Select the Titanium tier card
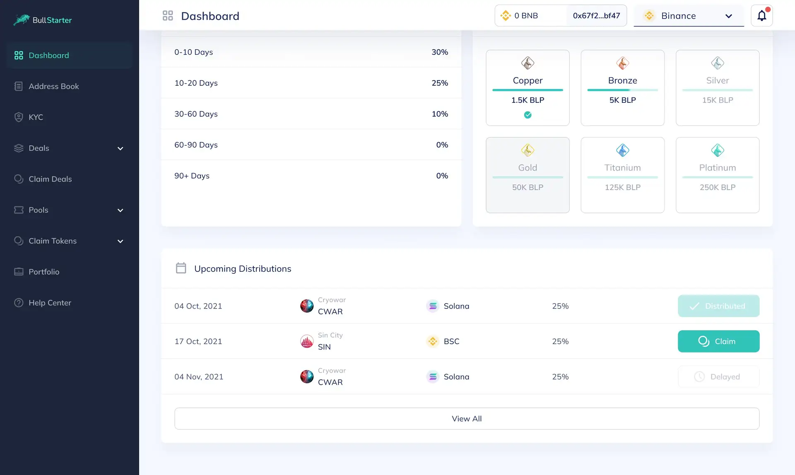 [x=622, y=175]
